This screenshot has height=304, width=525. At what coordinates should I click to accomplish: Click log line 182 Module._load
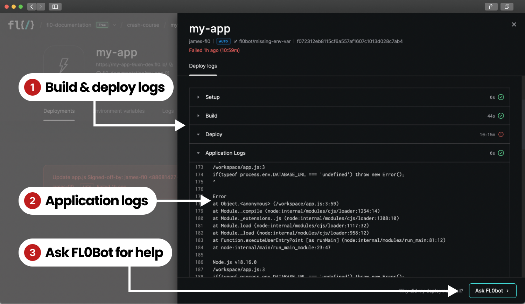[x=291, y=233]
